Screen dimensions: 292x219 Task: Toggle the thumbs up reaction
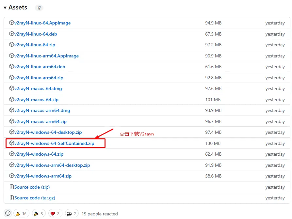point(21,213)
